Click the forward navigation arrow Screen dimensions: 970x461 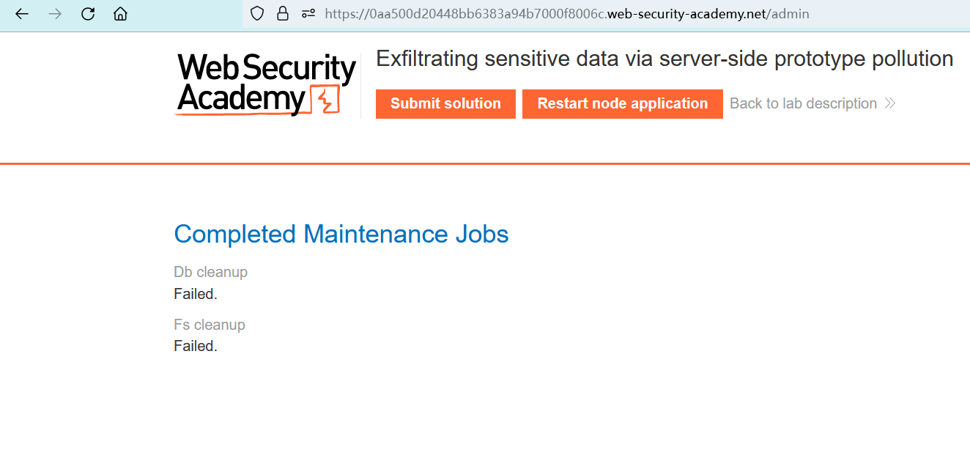(x=55, y=14)
